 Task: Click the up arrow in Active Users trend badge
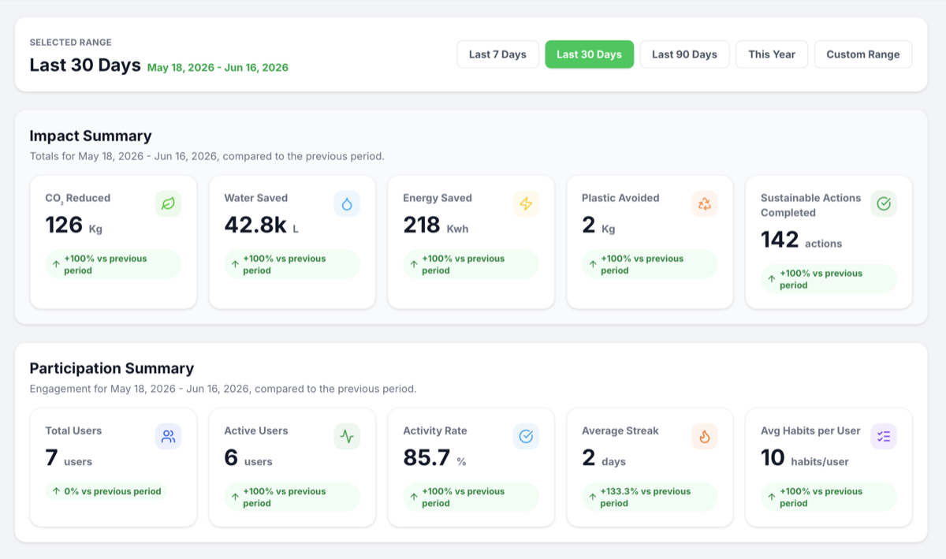[x=235, y=498]
